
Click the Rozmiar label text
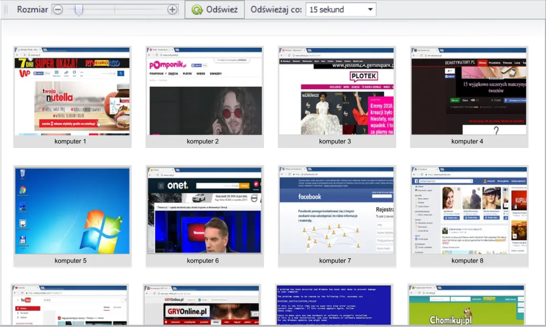click(32, 10)
